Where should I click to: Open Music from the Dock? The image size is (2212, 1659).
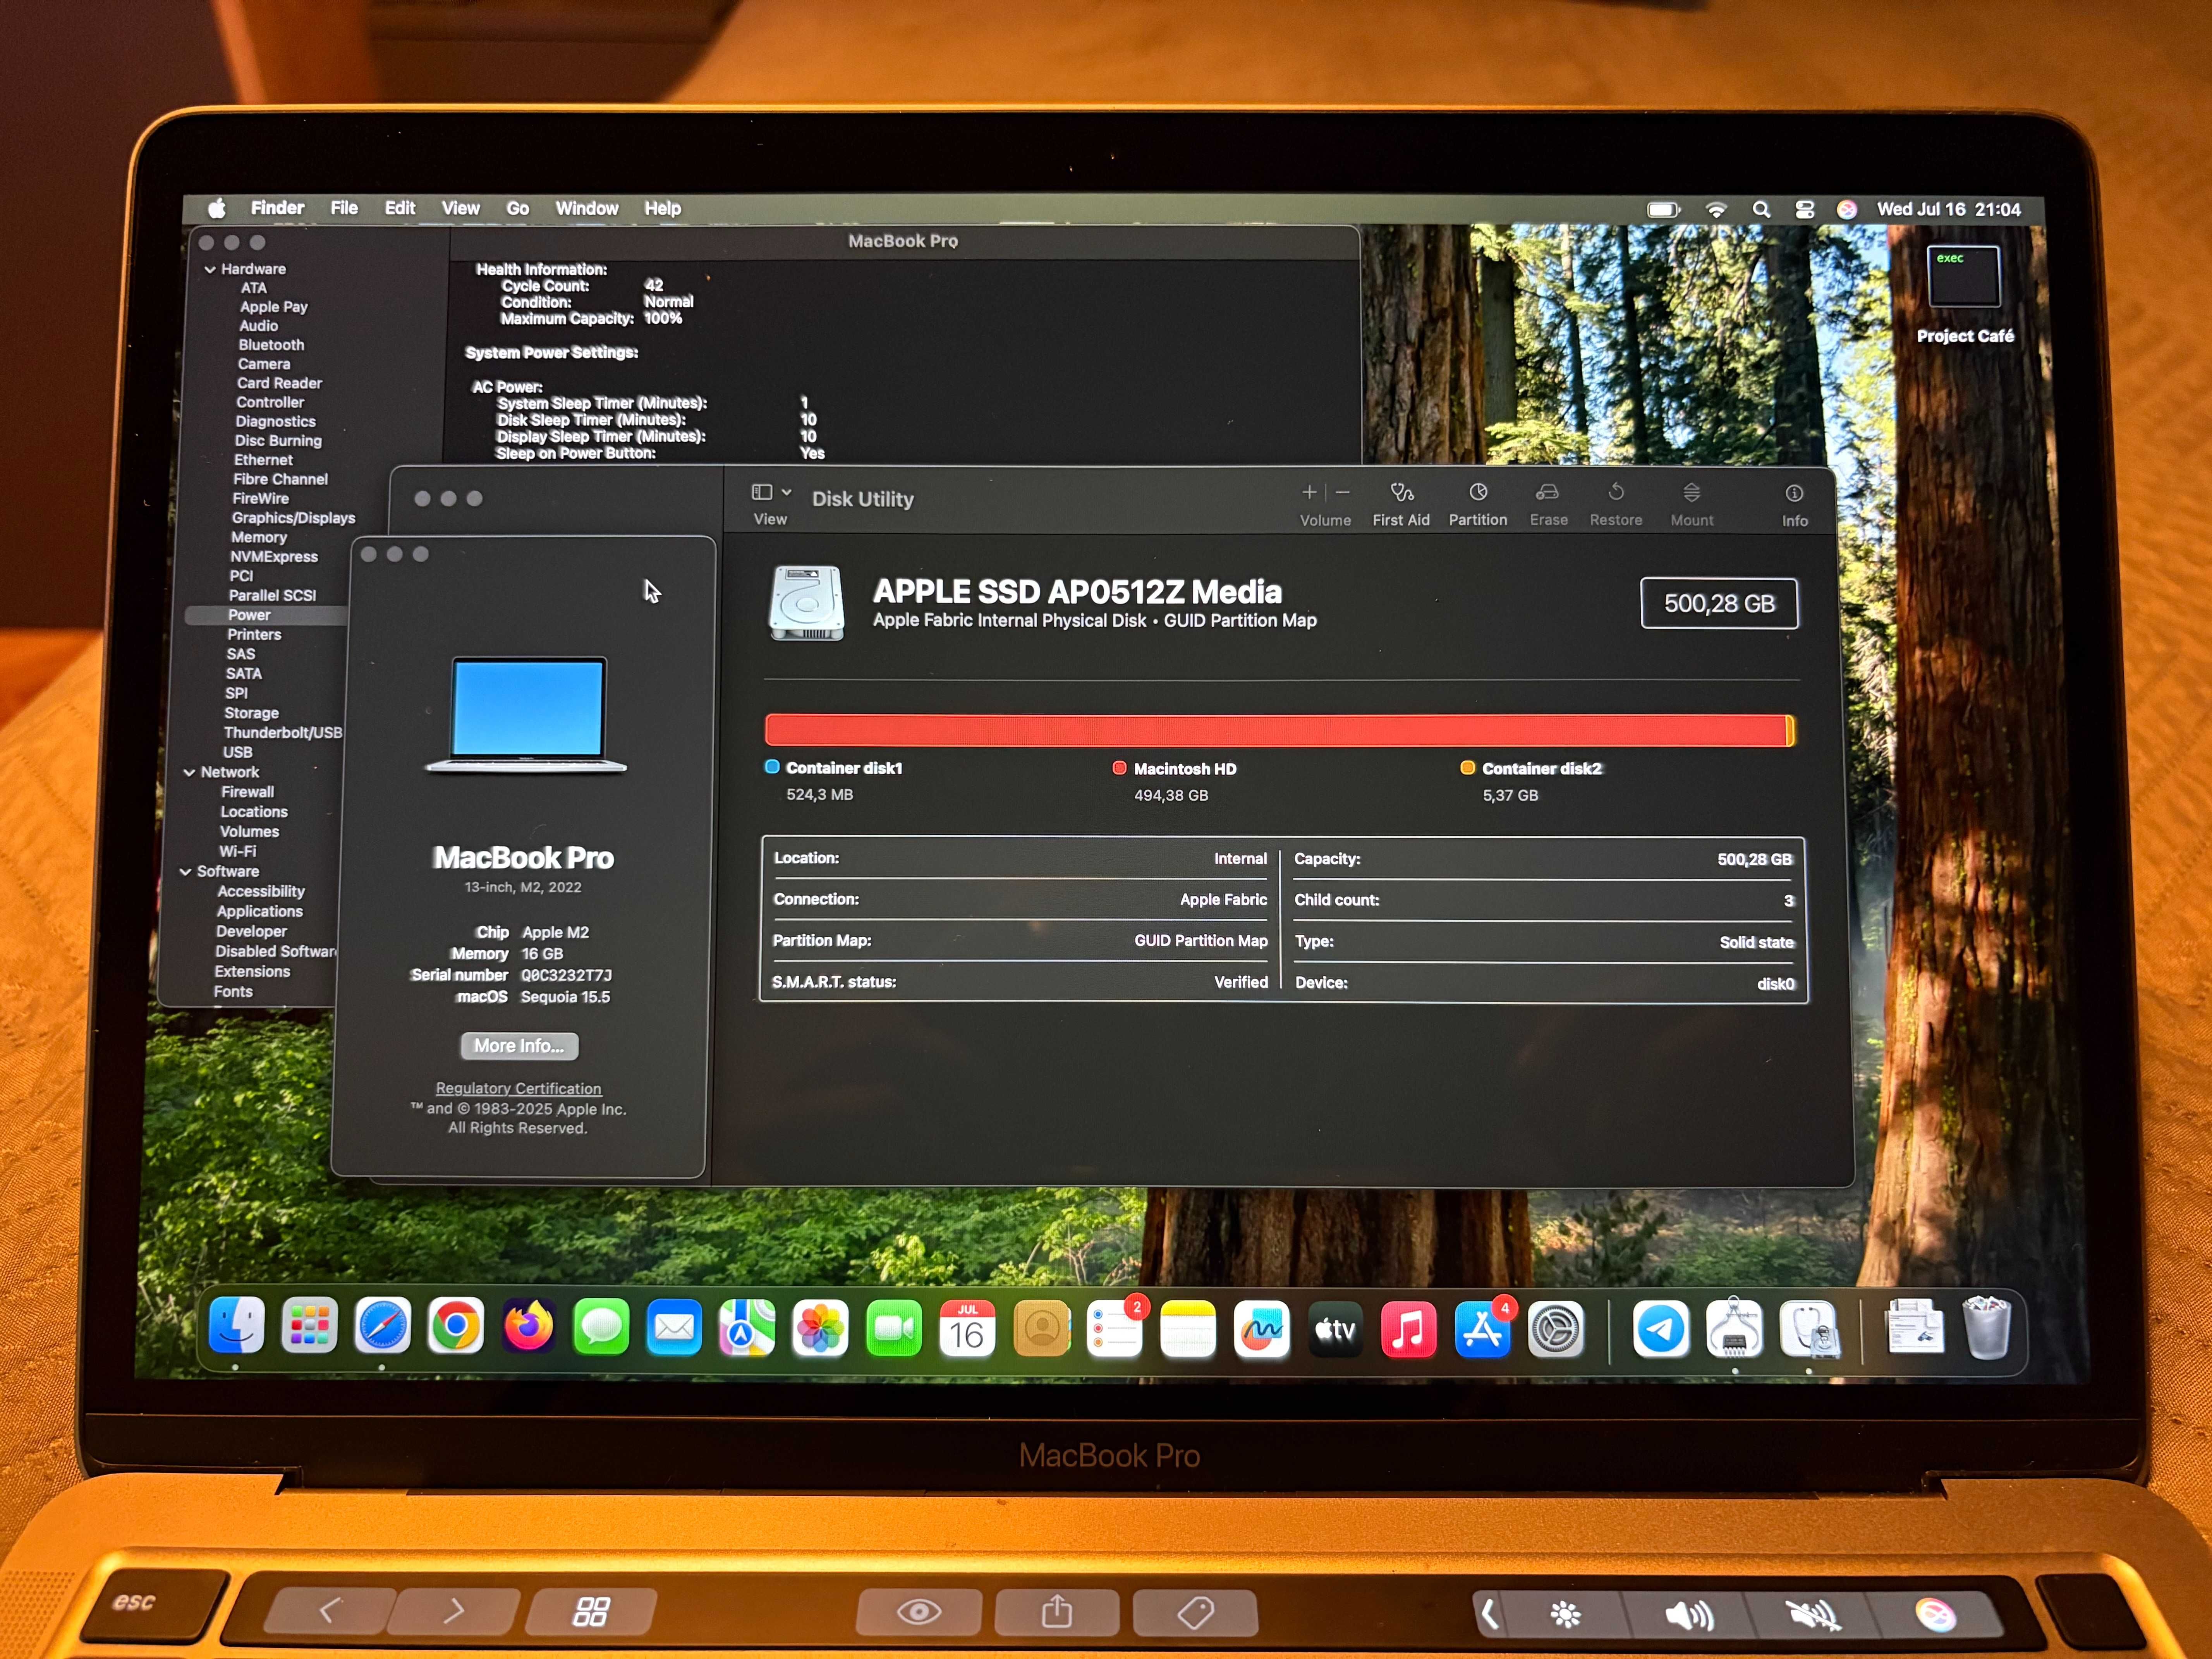pyautogui.click(x=1408, y=1330)
